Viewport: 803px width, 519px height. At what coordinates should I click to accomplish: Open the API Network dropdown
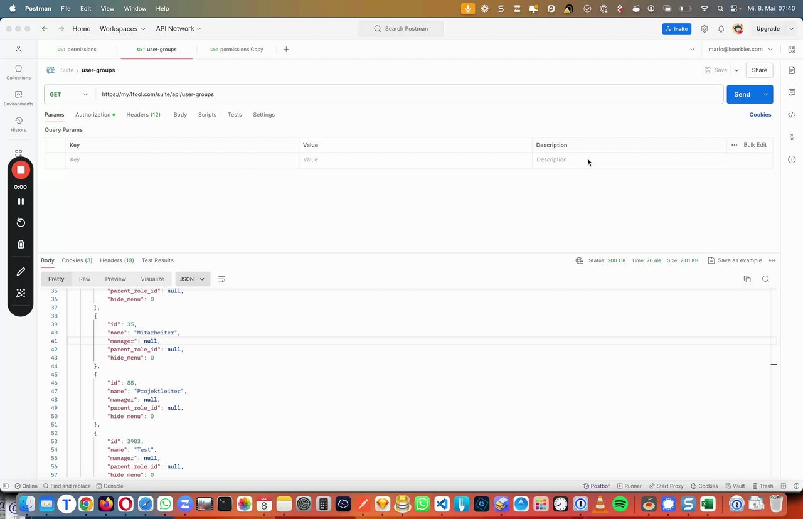point(179,29)
